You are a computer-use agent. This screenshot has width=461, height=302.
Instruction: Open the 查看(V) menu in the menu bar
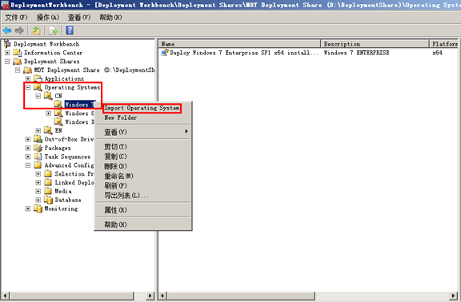tap(79, 18)
